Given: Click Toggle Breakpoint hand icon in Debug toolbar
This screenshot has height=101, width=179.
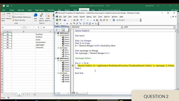Looking at the screenshot, I should coord(71,24).
